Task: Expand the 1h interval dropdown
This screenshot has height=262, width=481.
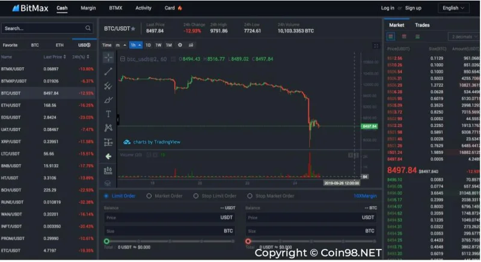Action: coord(139,45)
